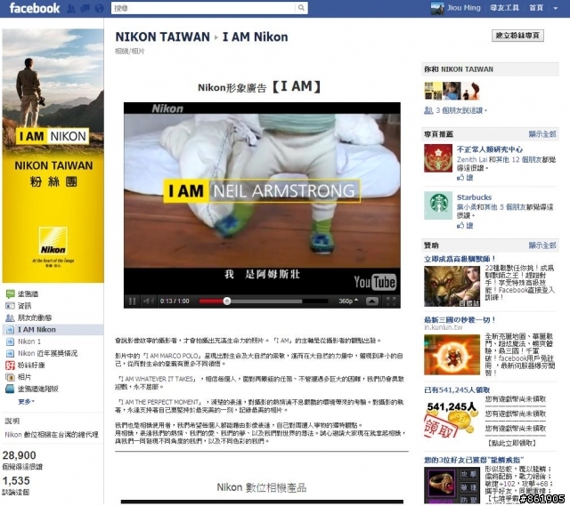Screen dimensions: 570x506
Task: Click the red emblem page thumbnail
Action: click(438, 158)
